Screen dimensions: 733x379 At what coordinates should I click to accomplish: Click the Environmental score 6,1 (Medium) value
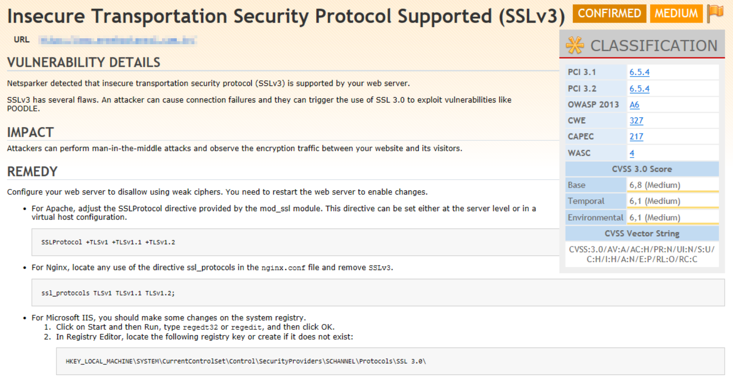pos(654,217)
